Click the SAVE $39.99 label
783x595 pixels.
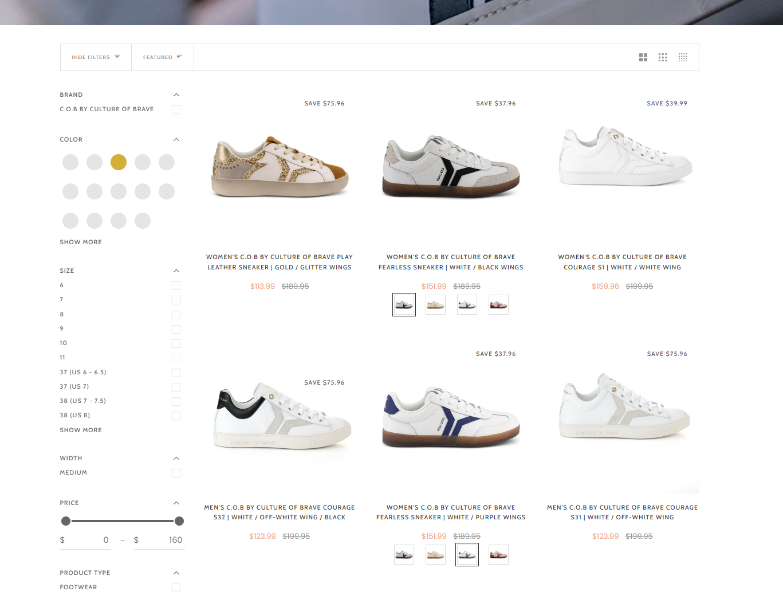(667, 104)
